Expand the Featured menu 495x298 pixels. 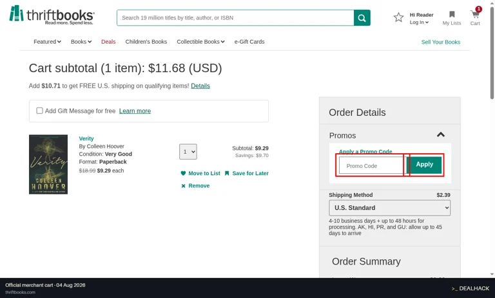coord(47,42)
